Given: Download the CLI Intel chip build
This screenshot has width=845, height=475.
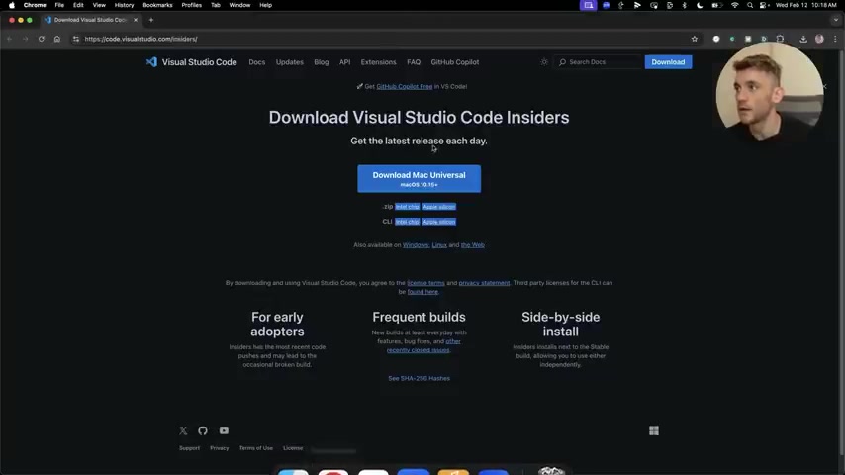Looking at the screenshot, I should tap(407, 222).
